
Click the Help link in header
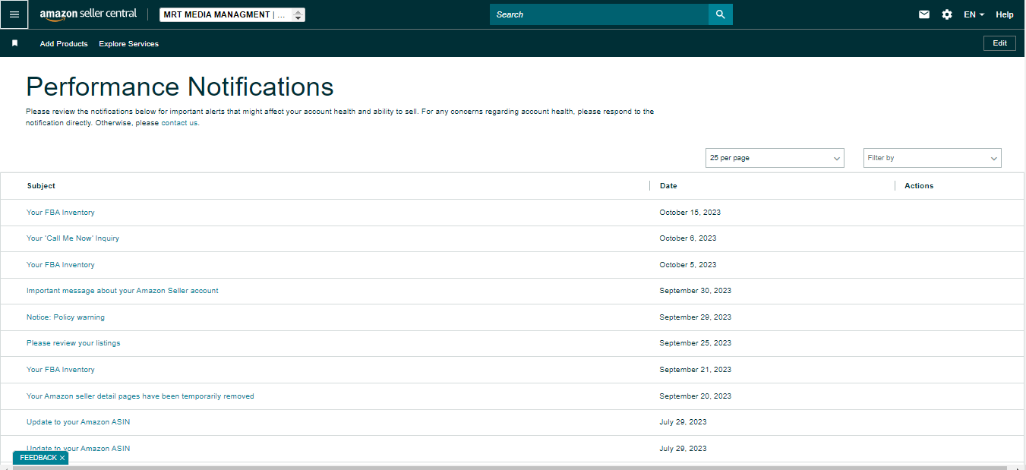click(1005, 14)
